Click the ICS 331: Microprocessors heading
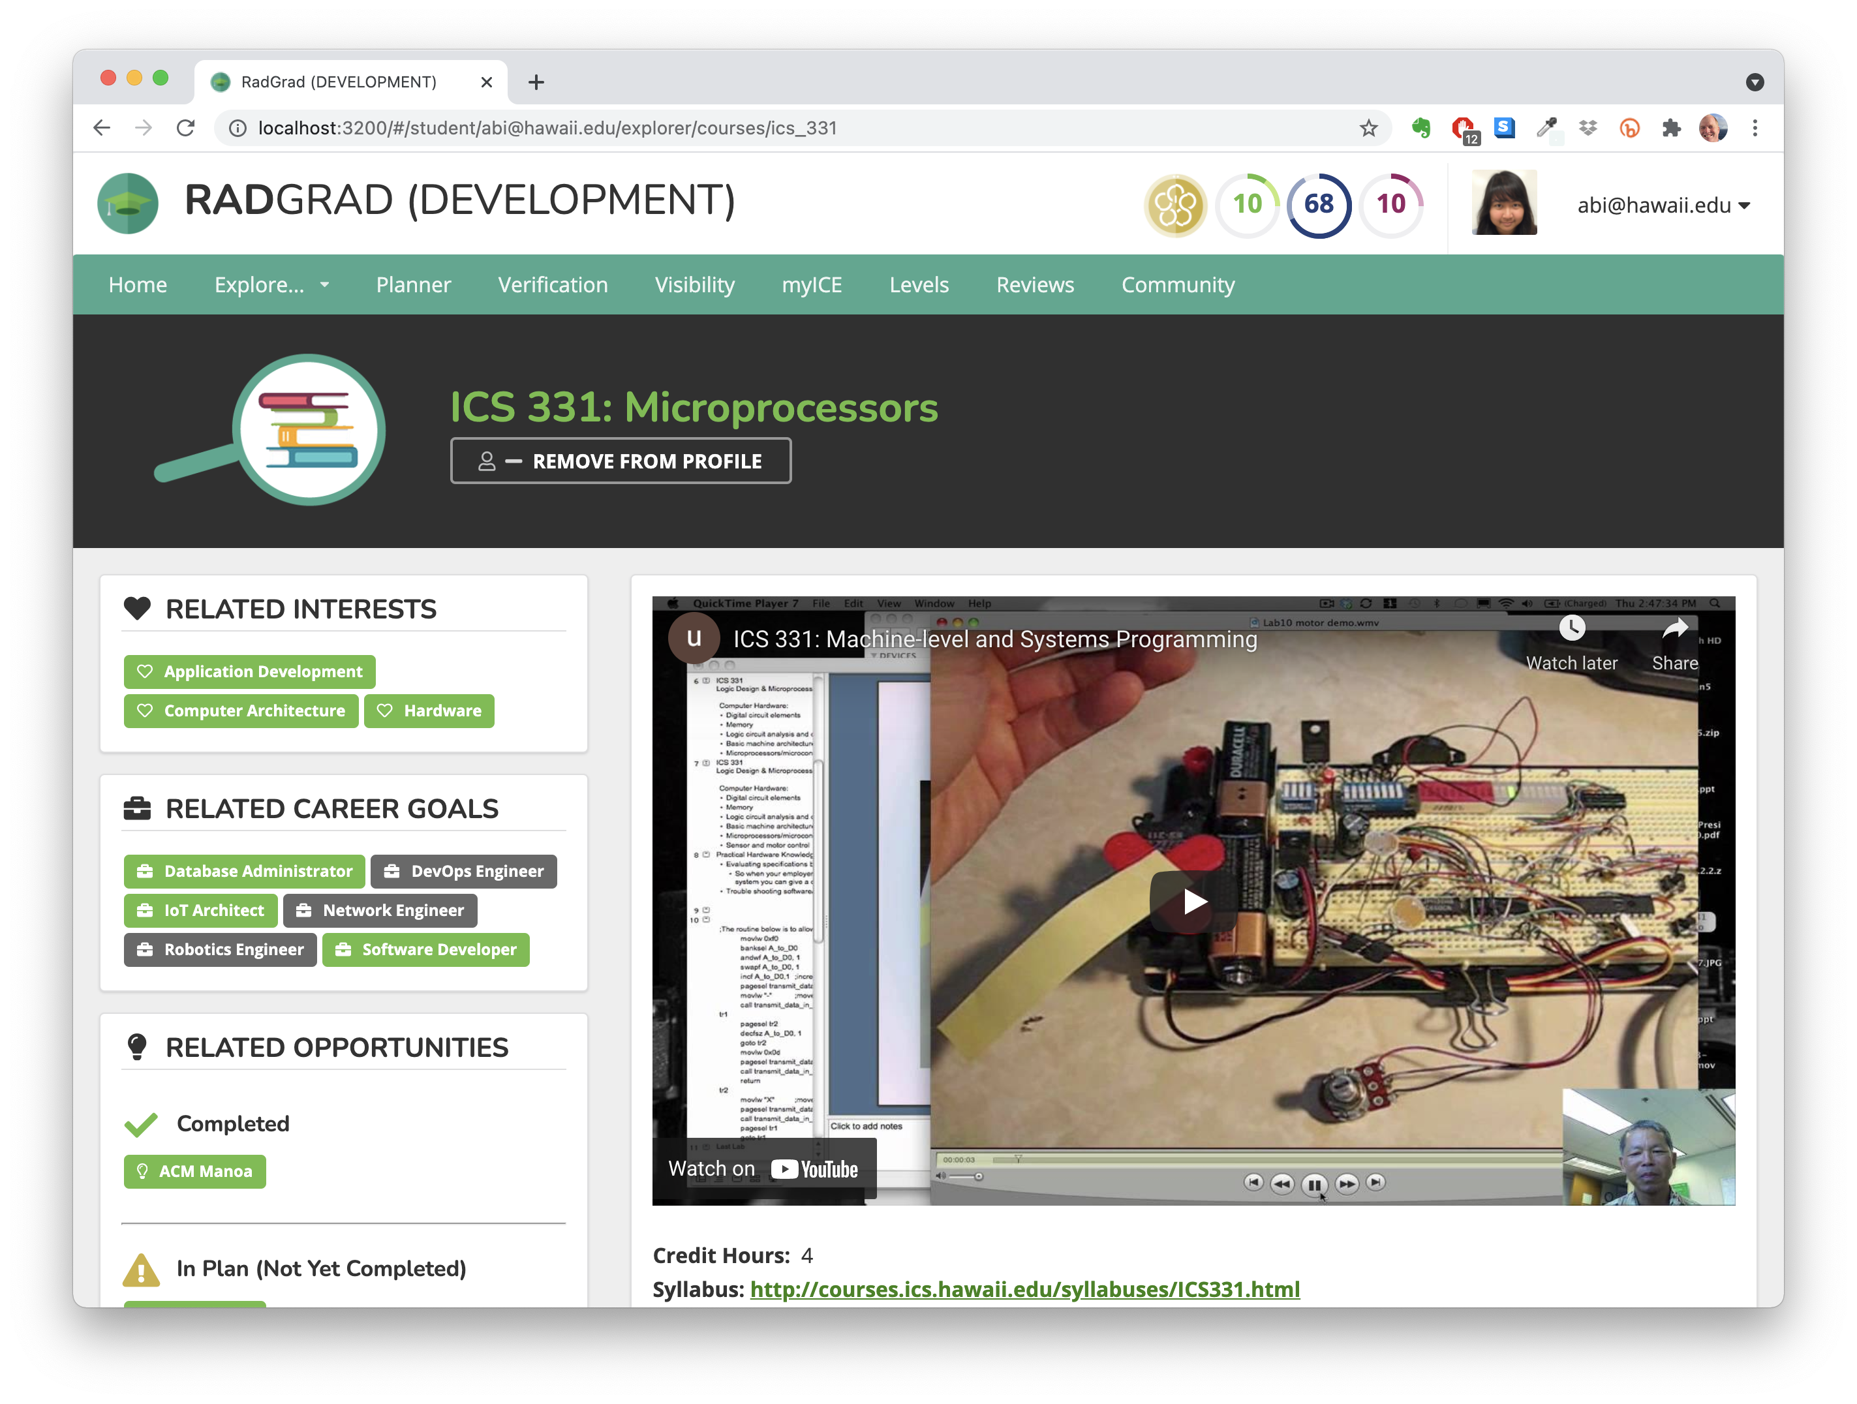1857x1404 pixels. click(x=694, y=407)
